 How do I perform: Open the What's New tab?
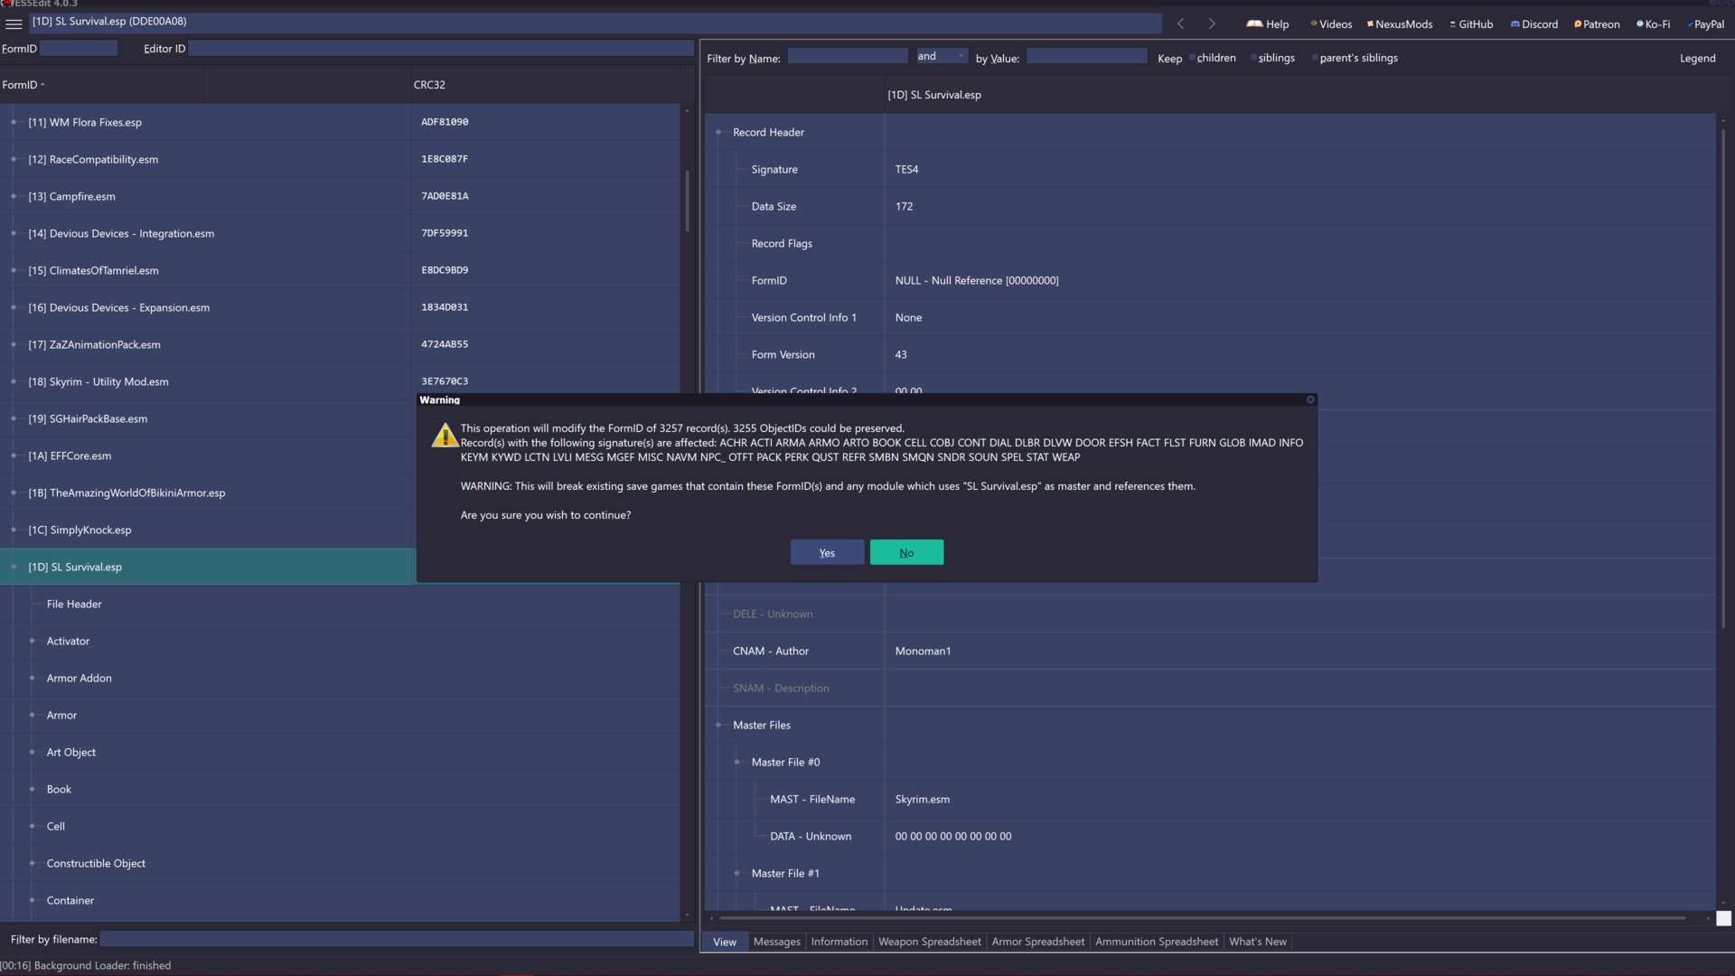tap(1257, 942)
